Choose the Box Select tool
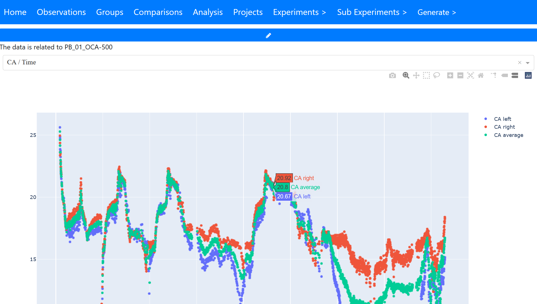Image resolution: width=537 pixels, height=304 pixels. 426,75
